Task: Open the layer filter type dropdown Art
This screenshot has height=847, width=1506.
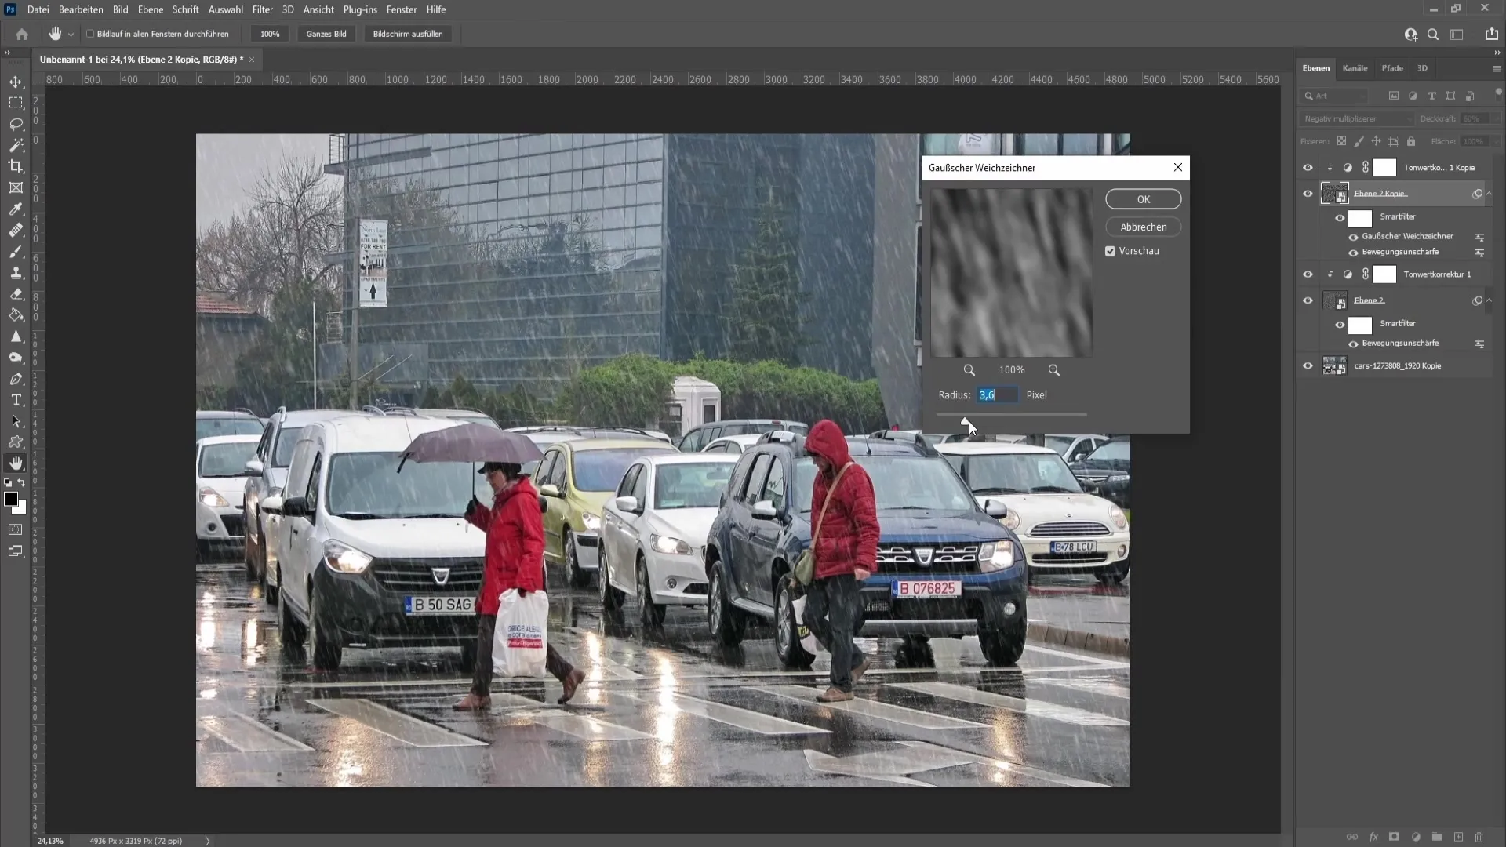Action: [x=1334, y=96]
